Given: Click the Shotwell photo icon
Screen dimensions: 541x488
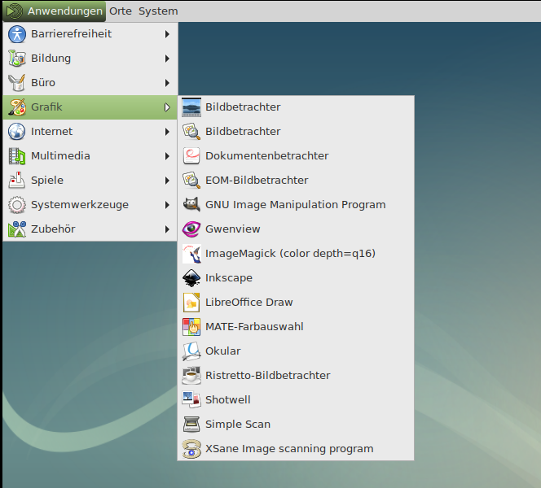Looking at the screenshot, I should (191, 400).
